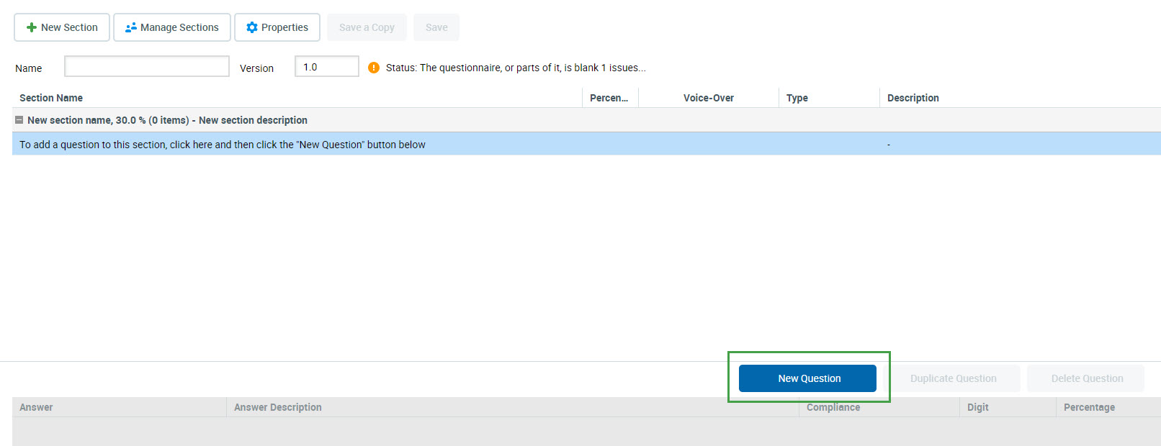Screen dimensions: 1161x446
Task: Click the Description column header
Action: click(913, 98)
